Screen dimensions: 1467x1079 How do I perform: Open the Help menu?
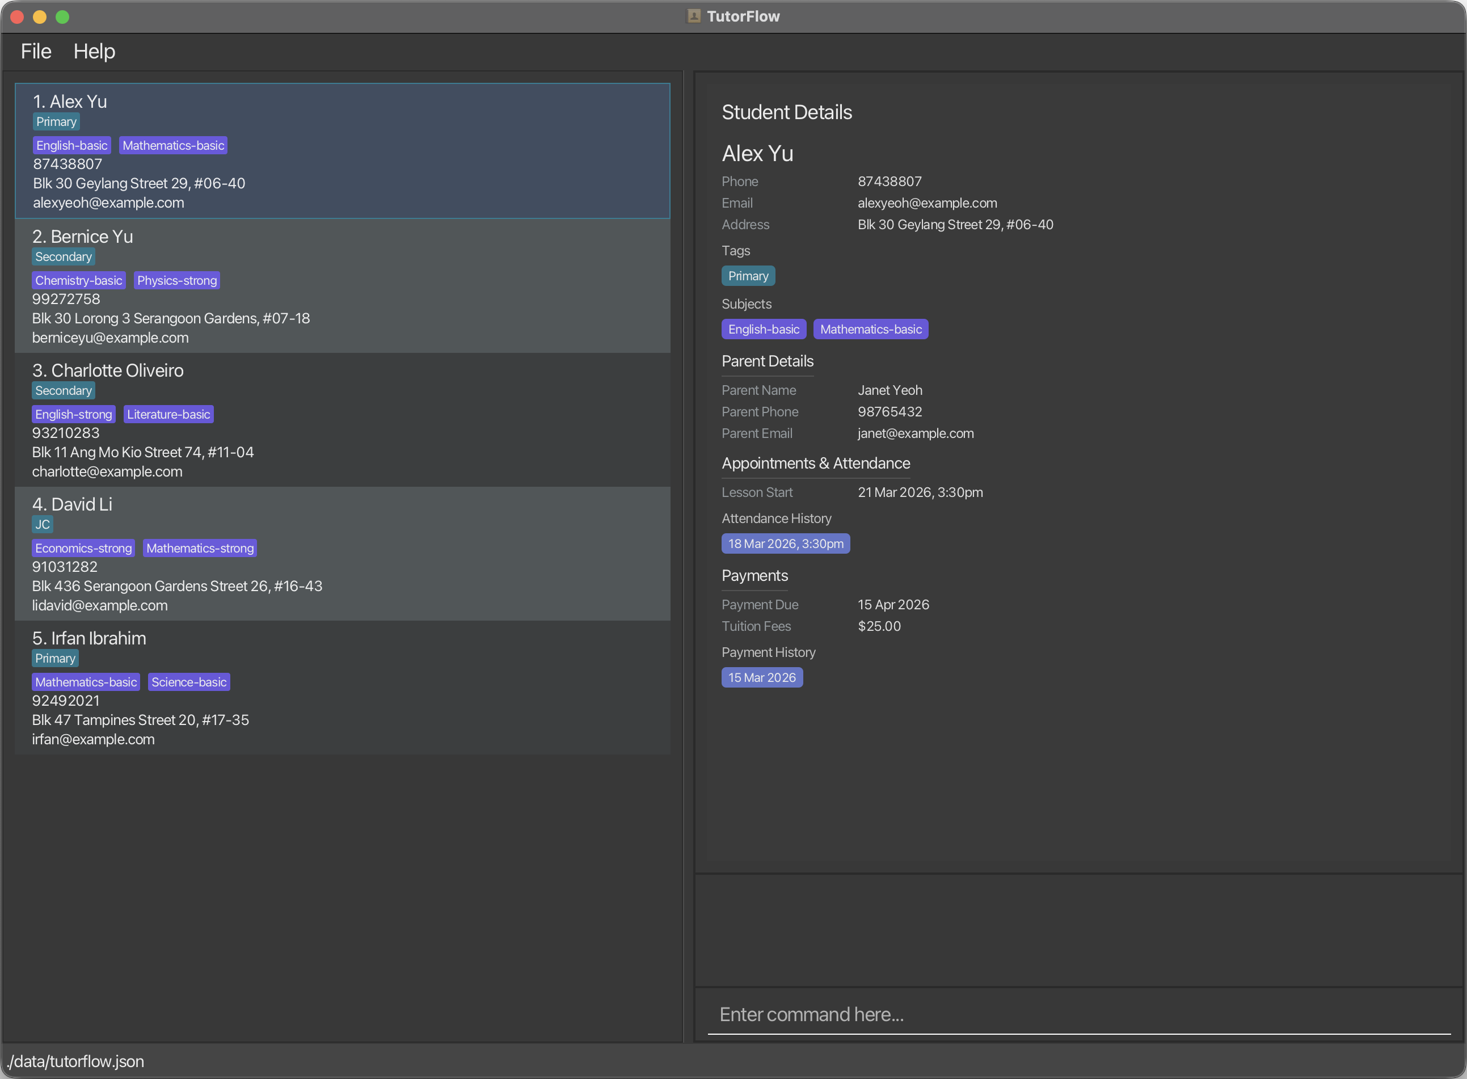tap(94, 51)
